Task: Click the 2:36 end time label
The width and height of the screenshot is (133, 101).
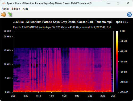Action: (113, 96)
